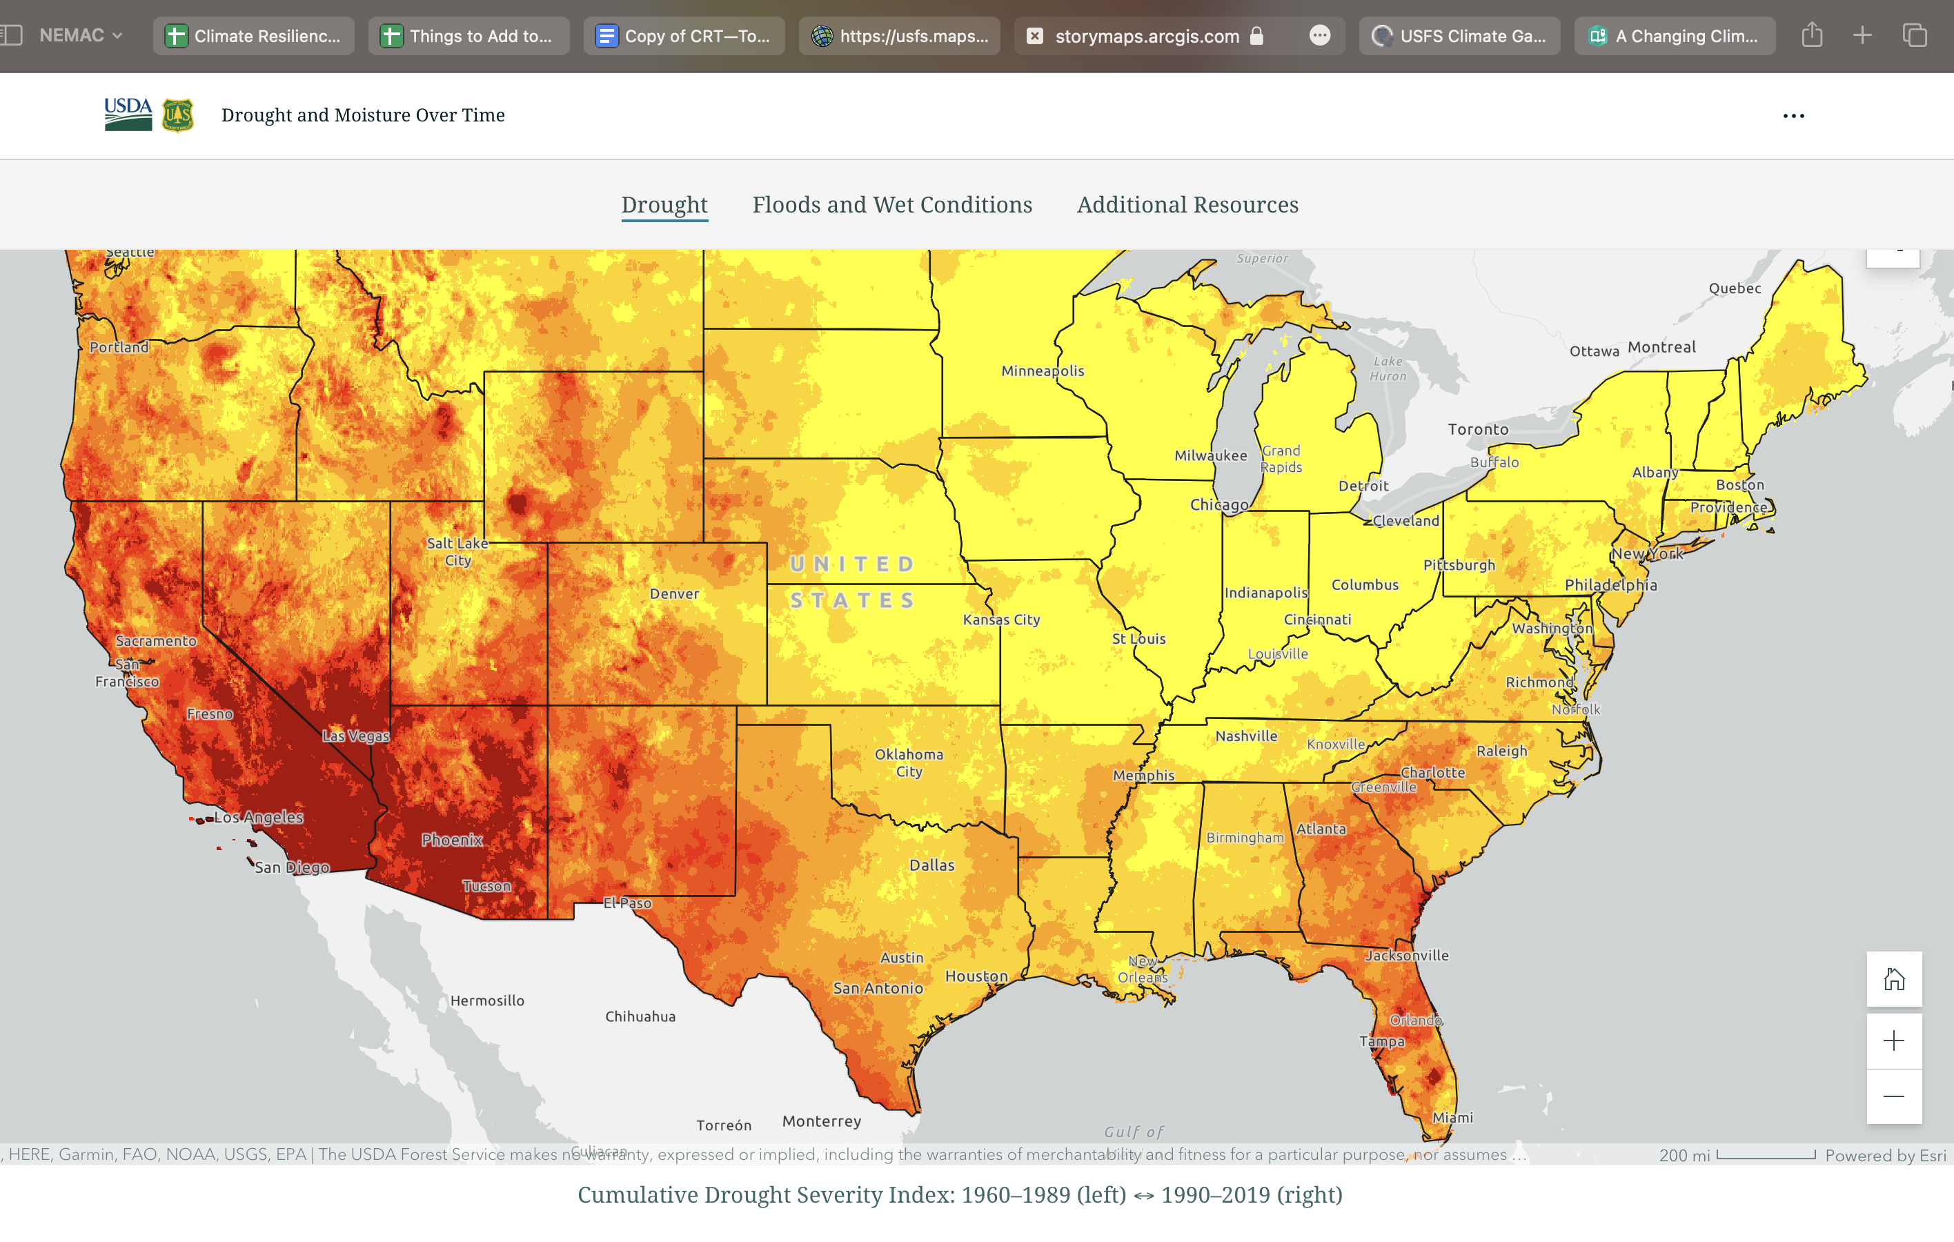1954x1242 pixels.
Task: Click the Dallas label on the map
Action: point(931,865)
